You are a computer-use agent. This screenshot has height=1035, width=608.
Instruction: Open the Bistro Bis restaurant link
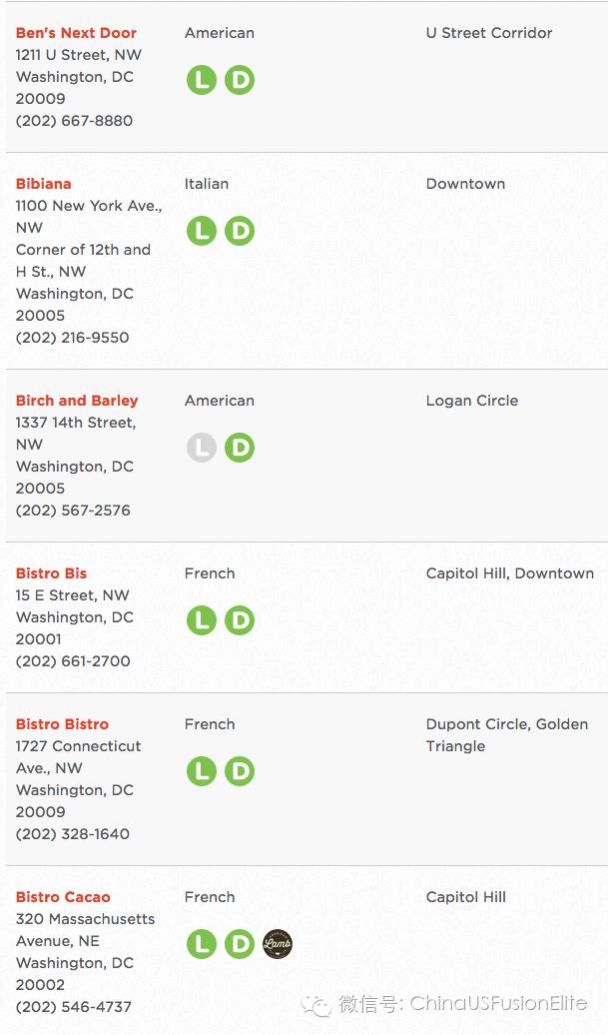point(52,573)
